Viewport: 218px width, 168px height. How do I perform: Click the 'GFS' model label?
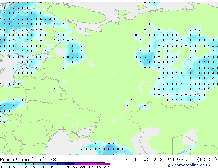tap(52, 160)
